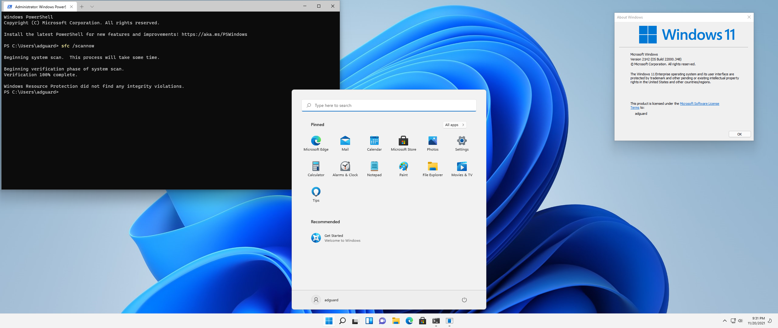The height and width of the screenshot is (328, 778).
Task: Show hidden tray icons chevron
Action: [x=725, y=321]
